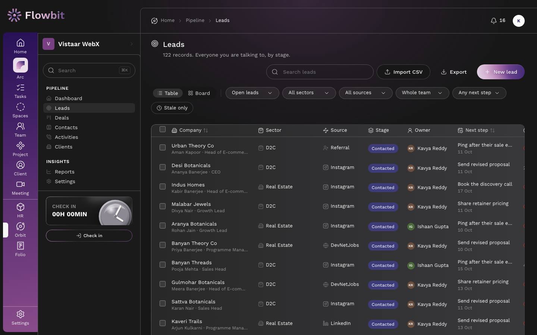Screen dimensions: 537x335
Task: Open Folio from the left rail
Action: pos(20,249)
